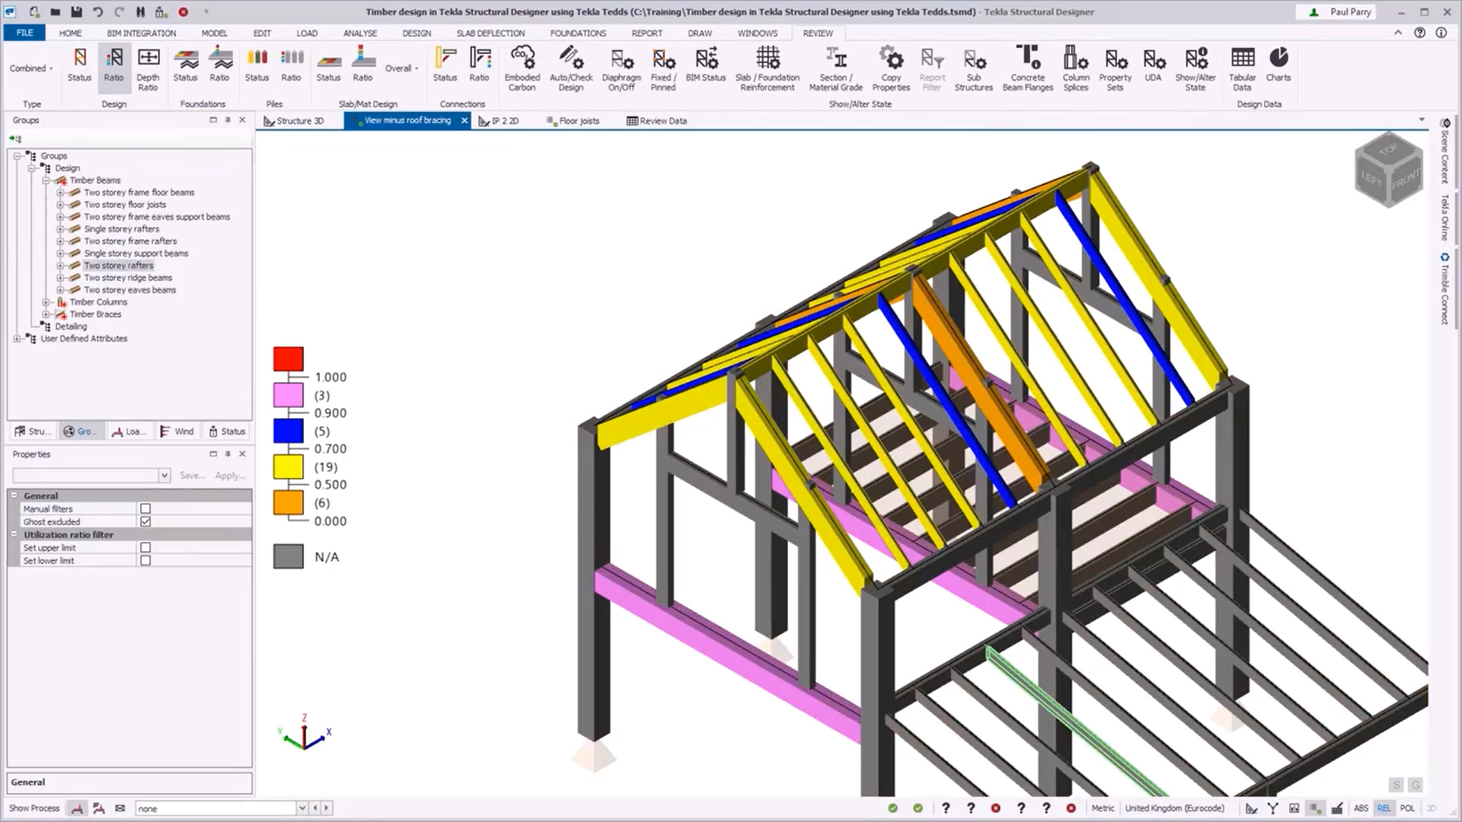Open the Review Data tab
This screenshot has height=822, width=1462.
pos(656,120)
